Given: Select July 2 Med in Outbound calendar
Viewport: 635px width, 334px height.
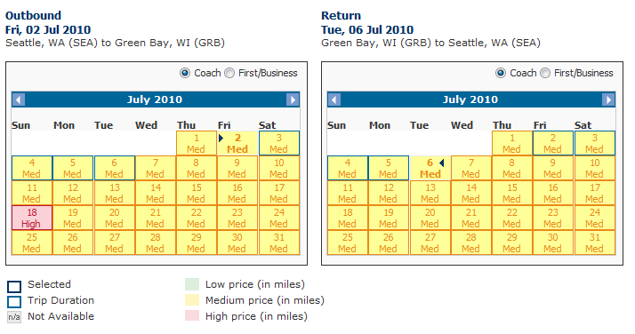Looking at the screenshot, I should click(x=237, y=143).
